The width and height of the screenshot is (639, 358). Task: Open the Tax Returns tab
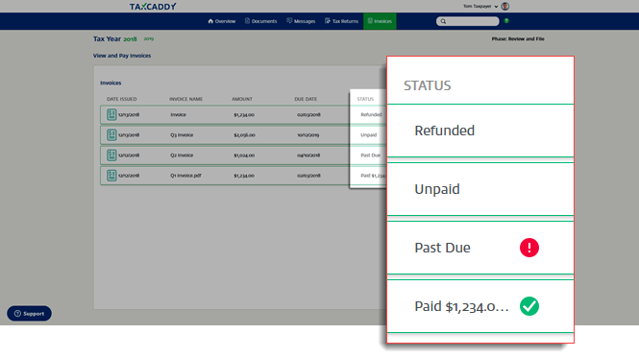341,21
